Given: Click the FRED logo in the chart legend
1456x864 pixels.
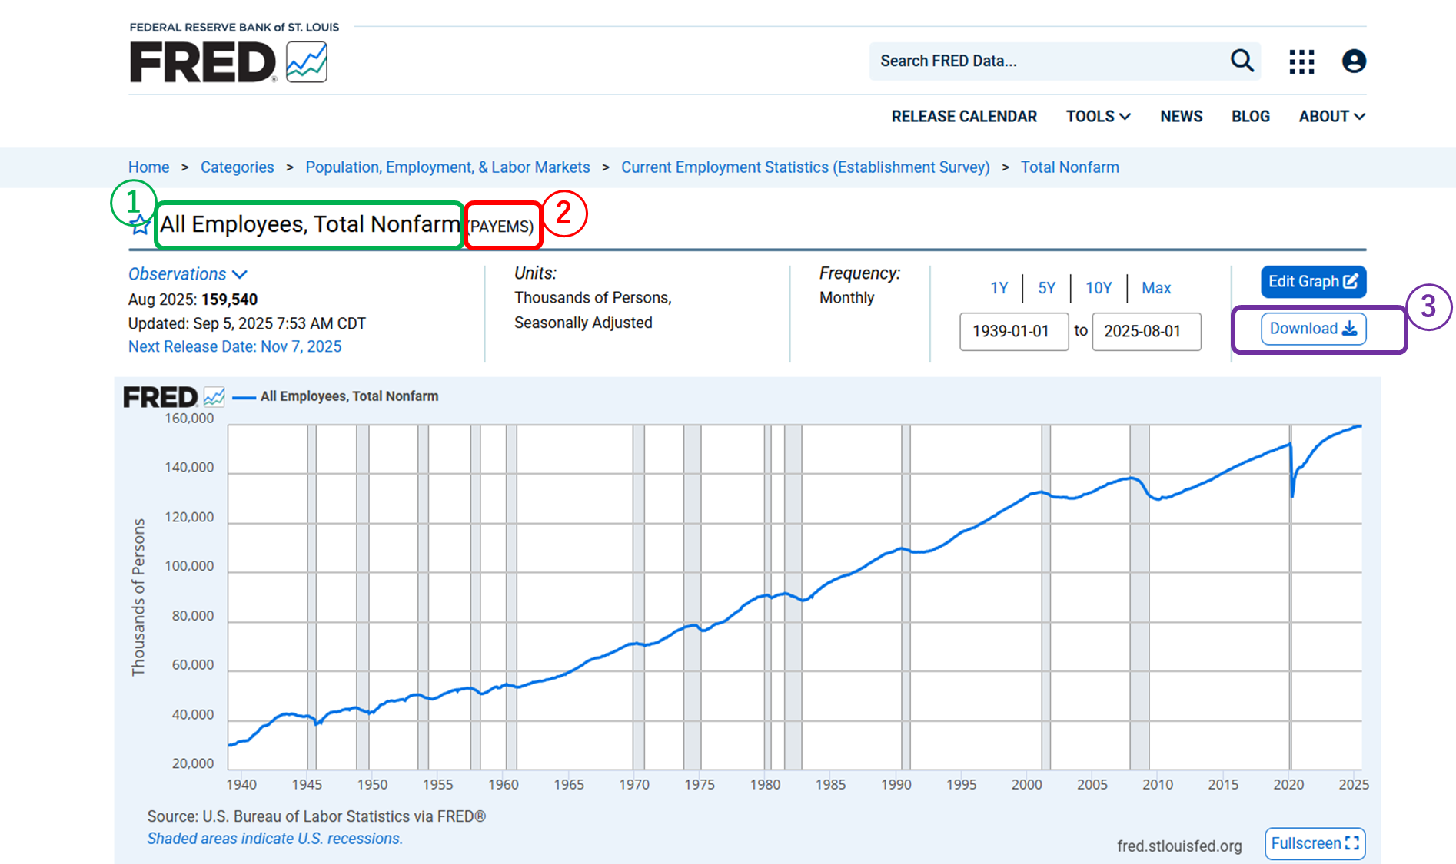Looking at the screenshot, I should pos(174,397).
